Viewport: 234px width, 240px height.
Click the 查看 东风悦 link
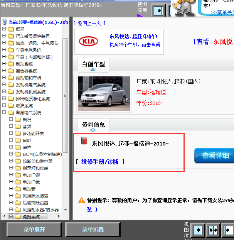tap(214, 42)
